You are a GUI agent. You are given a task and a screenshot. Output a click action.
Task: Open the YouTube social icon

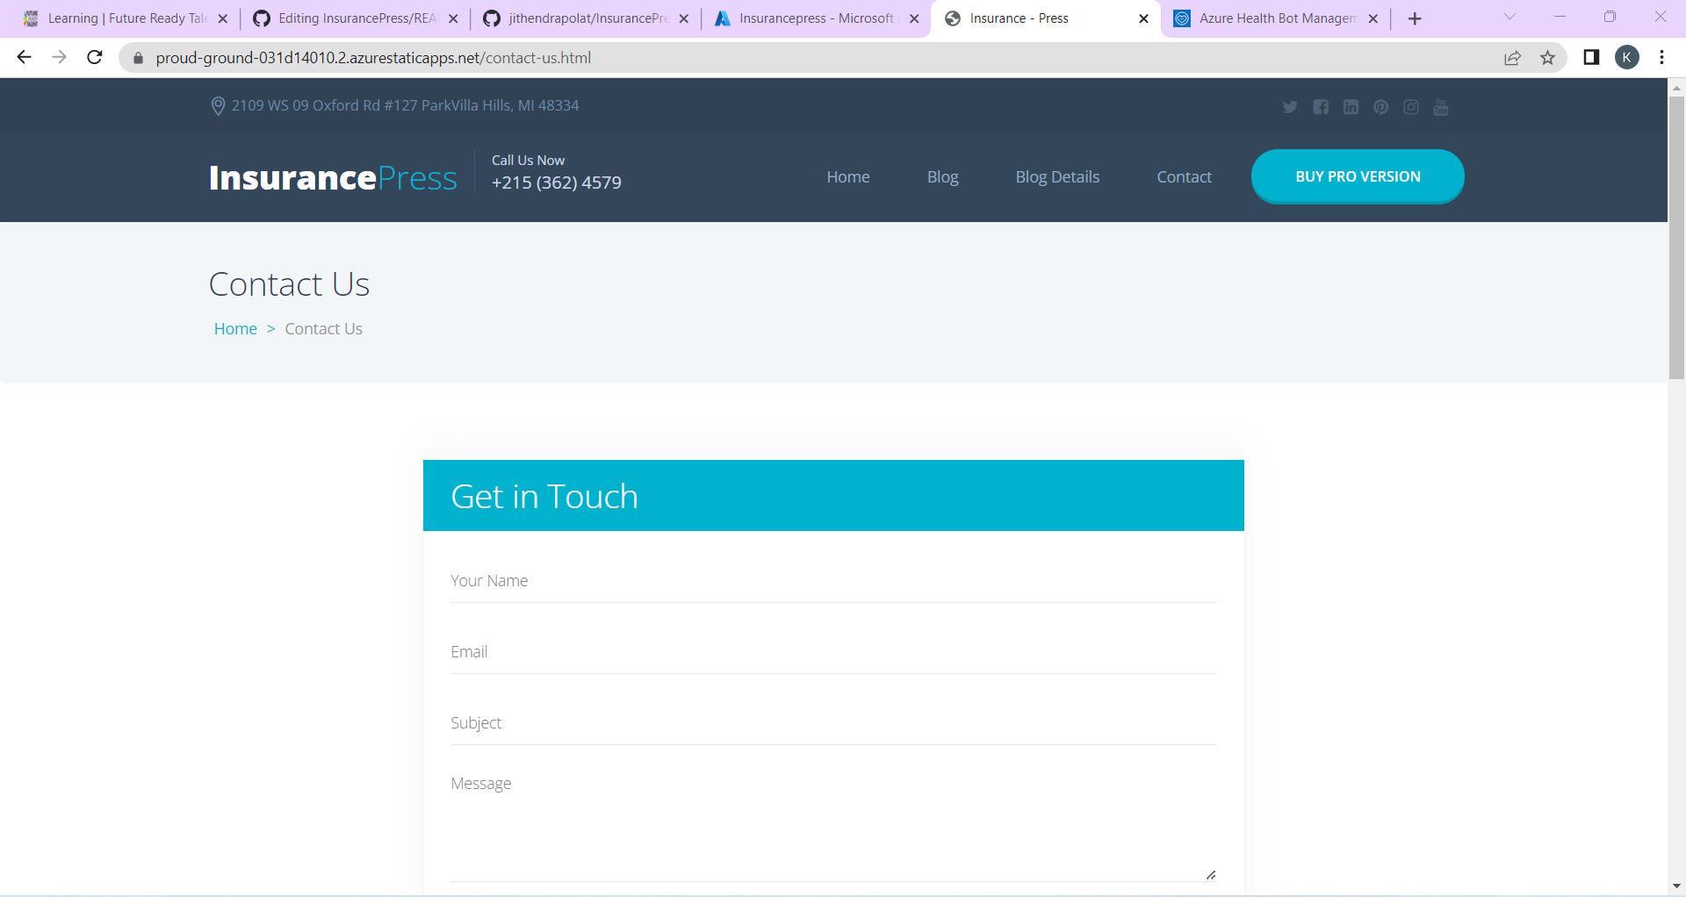pyautogui.click(x=1441, y=107)
